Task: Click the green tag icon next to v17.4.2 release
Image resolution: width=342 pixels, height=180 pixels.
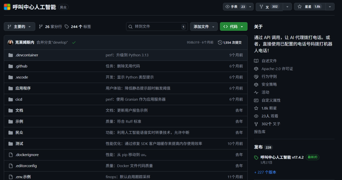Action: coord(256,158)
